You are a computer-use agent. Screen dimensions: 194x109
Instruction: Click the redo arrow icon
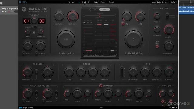tap(73, 2)
